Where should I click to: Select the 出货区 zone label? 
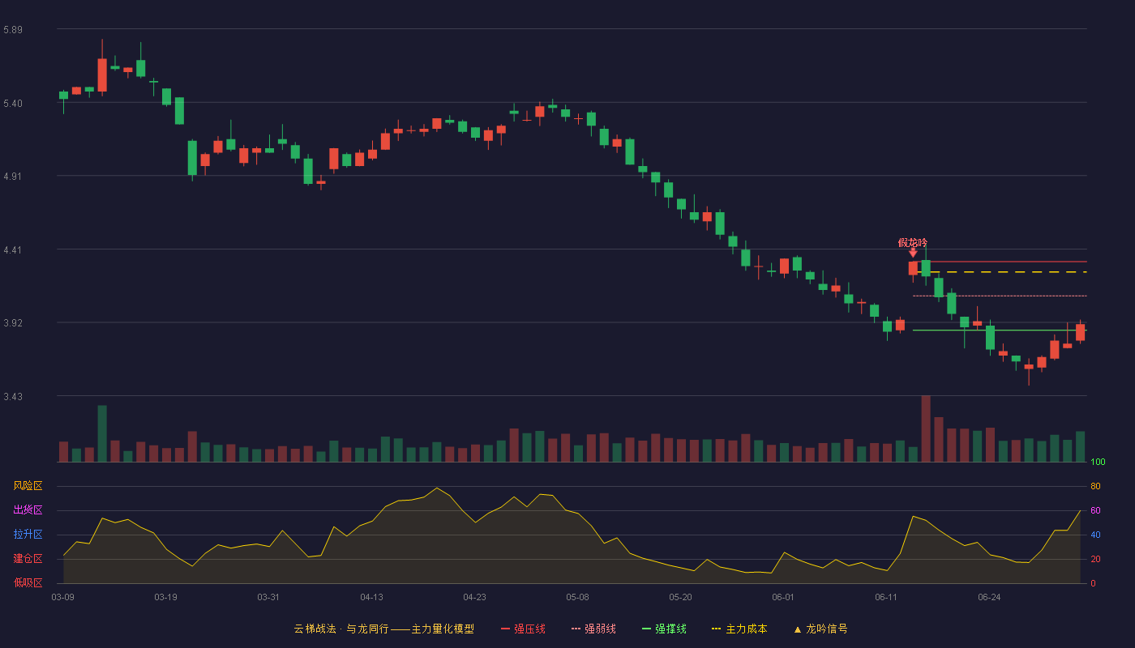pyautogui.click(x=28, y=510)
